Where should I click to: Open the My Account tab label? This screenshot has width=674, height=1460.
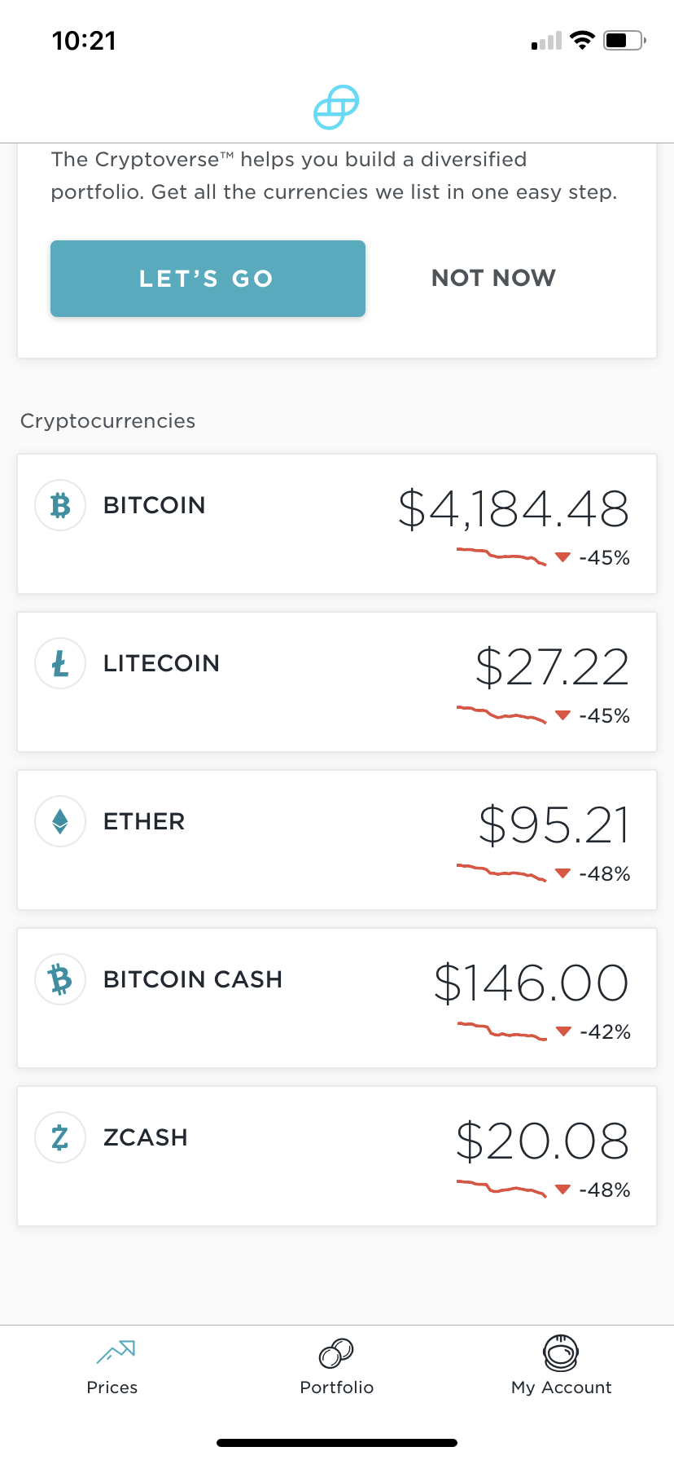point(561,1387)
